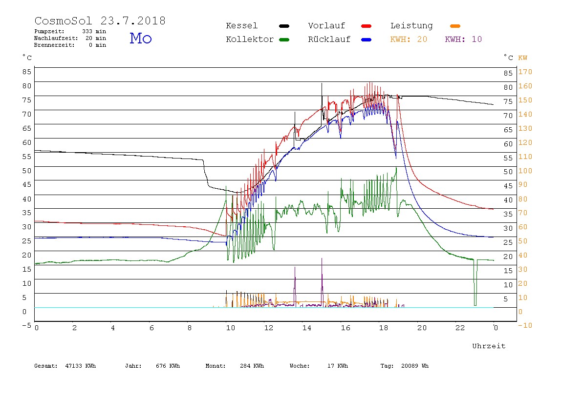Viewport: 561px width, 396px height.
Task: Click the Leistung legend label
Action: (411, 26)
